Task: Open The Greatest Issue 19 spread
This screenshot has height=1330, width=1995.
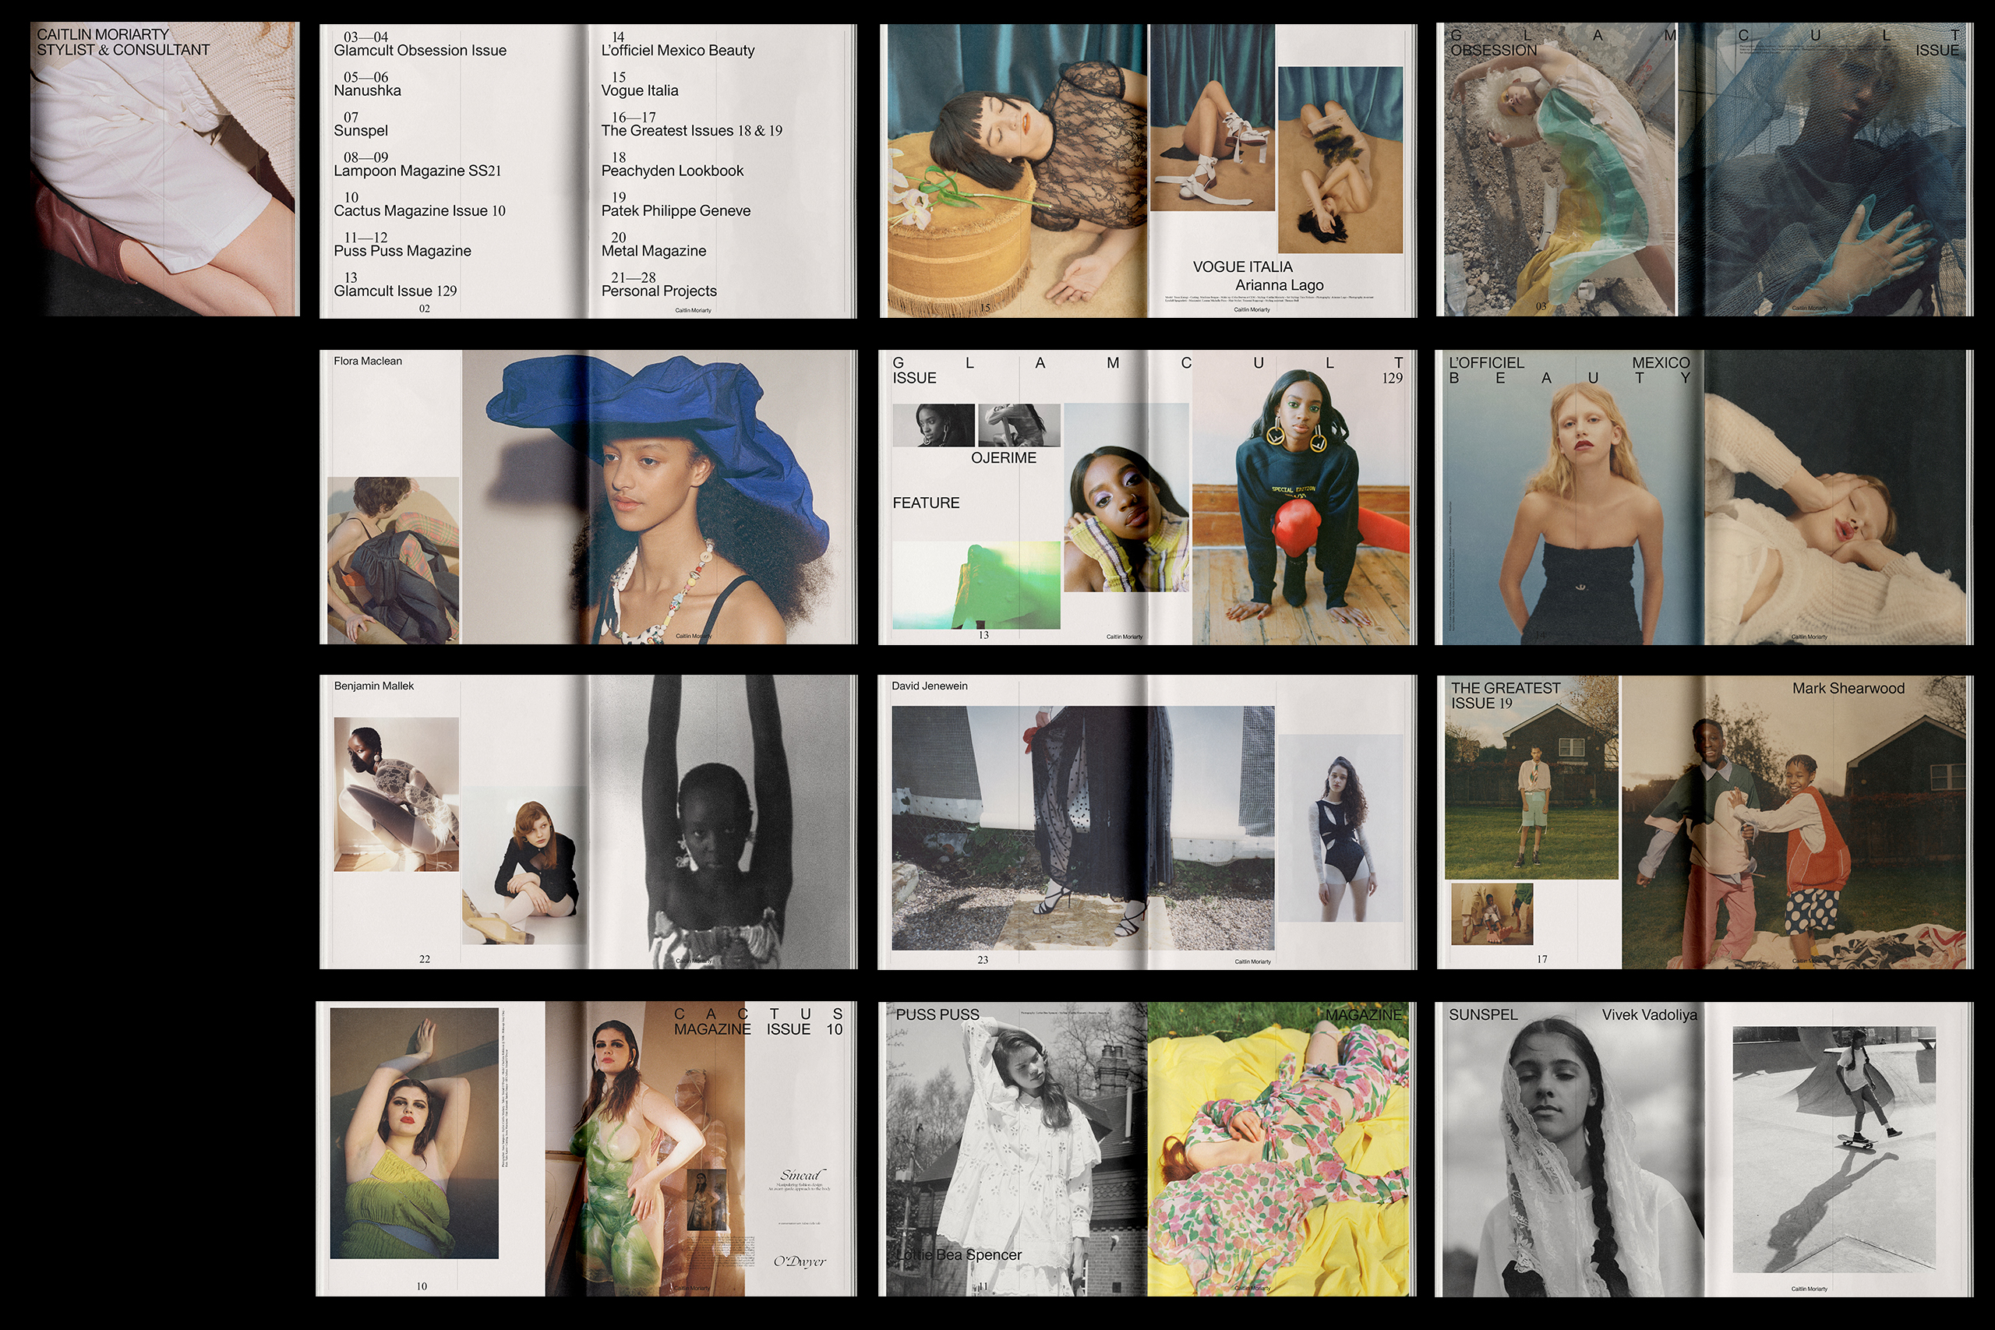Action: pyautogui.click(x=1704, y=821)
